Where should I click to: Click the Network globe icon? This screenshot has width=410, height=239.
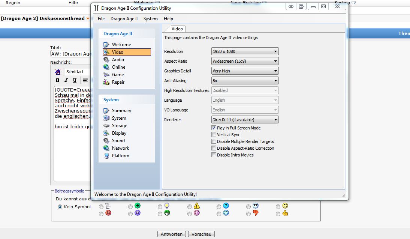tap(106, 148)
